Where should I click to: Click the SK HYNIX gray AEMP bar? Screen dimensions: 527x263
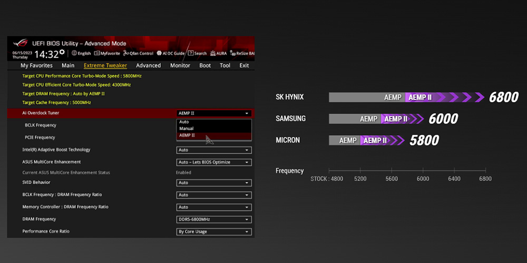(367, 97)
